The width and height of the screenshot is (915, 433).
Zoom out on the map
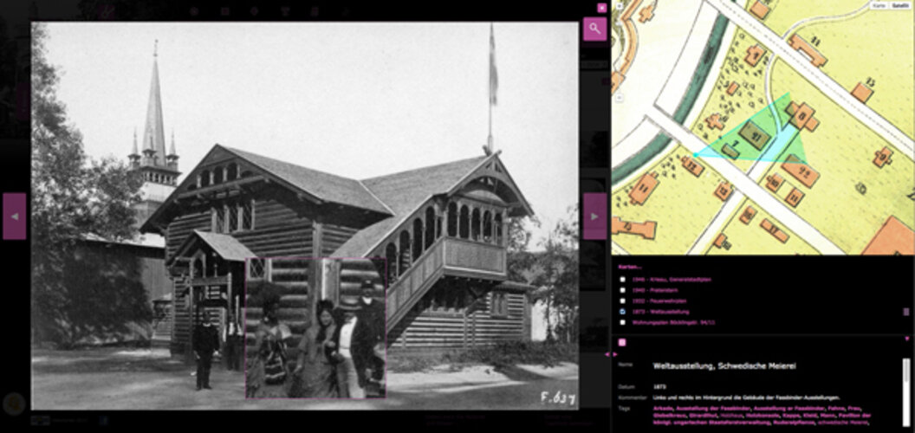click(620, 97)
